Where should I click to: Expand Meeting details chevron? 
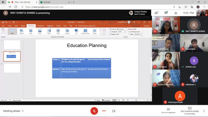(23, 111)
